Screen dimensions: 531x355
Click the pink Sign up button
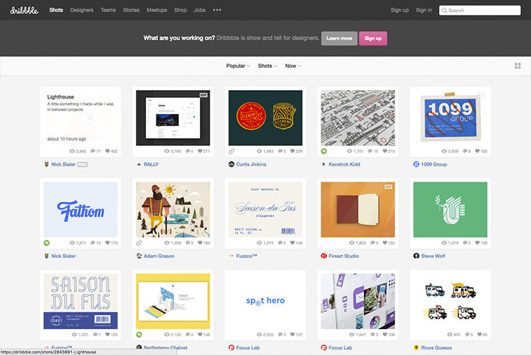(x=373, y=38)
